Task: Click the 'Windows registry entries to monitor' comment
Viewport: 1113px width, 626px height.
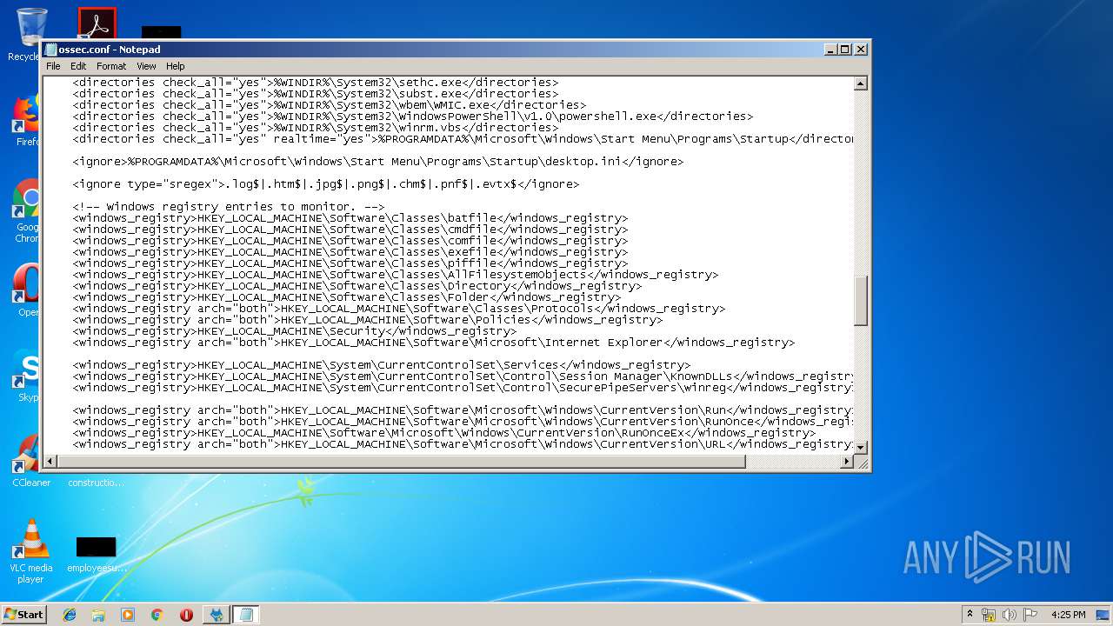Action: [229, 207]
